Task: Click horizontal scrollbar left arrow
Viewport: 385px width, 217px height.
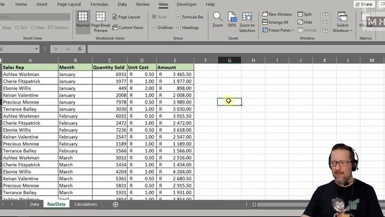Action: (254, 204)
